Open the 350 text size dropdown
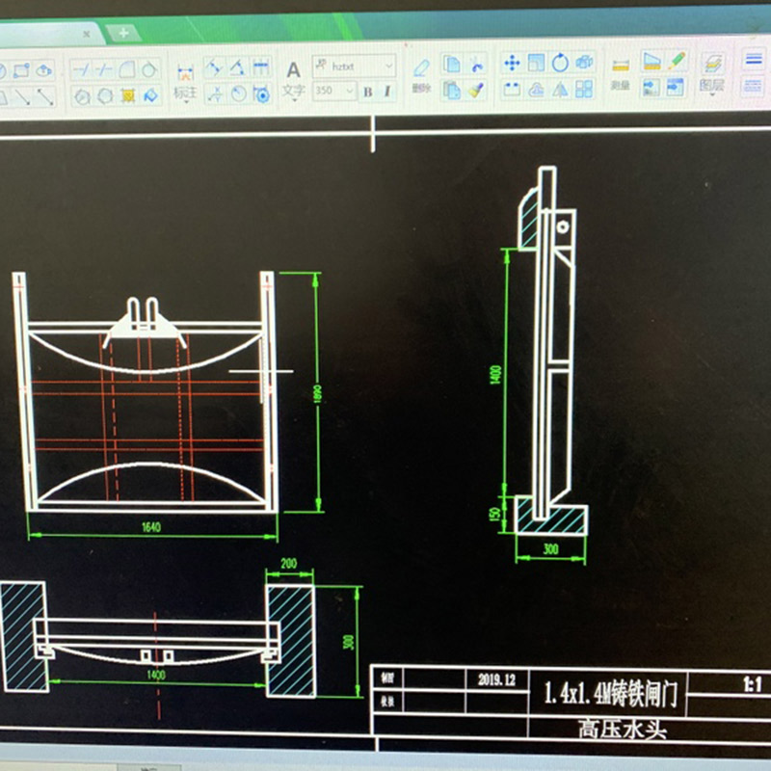 350,91
